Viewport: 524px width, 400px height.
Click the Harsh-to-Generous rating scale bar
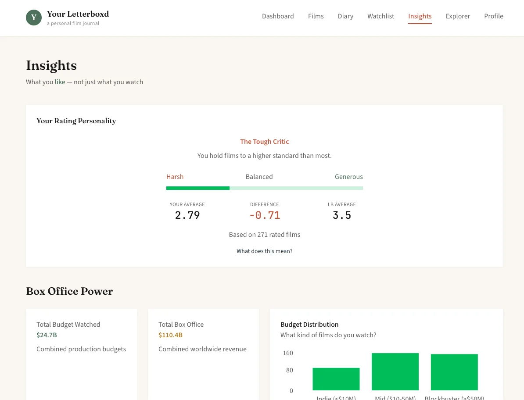pos(264,188)
